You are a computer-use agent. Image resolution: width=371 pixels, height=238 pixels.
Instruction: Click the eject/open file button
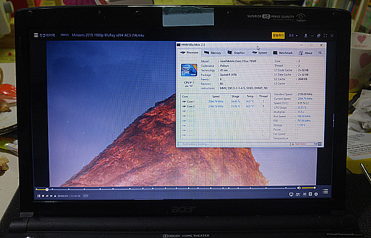coord(55,196)
